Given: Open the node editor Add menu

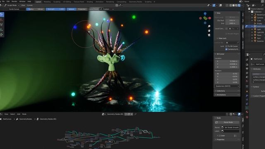Looking at the screenshot, I should 19,114.
